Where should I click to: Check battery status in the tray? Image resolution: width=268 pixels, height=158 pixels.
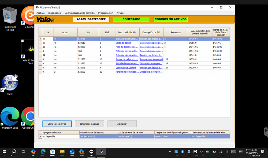click(x=214, y=152)
